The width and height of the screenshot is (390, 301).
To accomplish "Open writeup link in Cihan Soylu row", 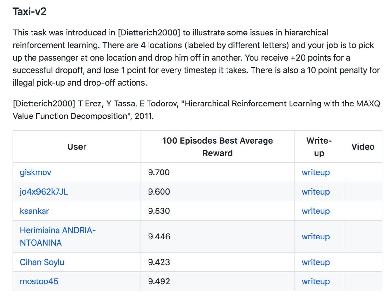I will (x=315, y=262).
